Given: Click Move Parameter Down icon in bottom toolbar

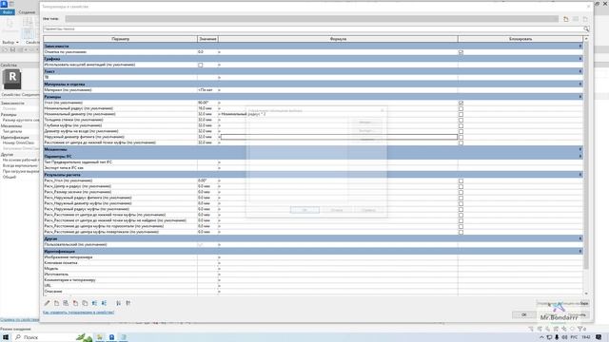Looking at the screenshot, I should [x=104, y=303].
